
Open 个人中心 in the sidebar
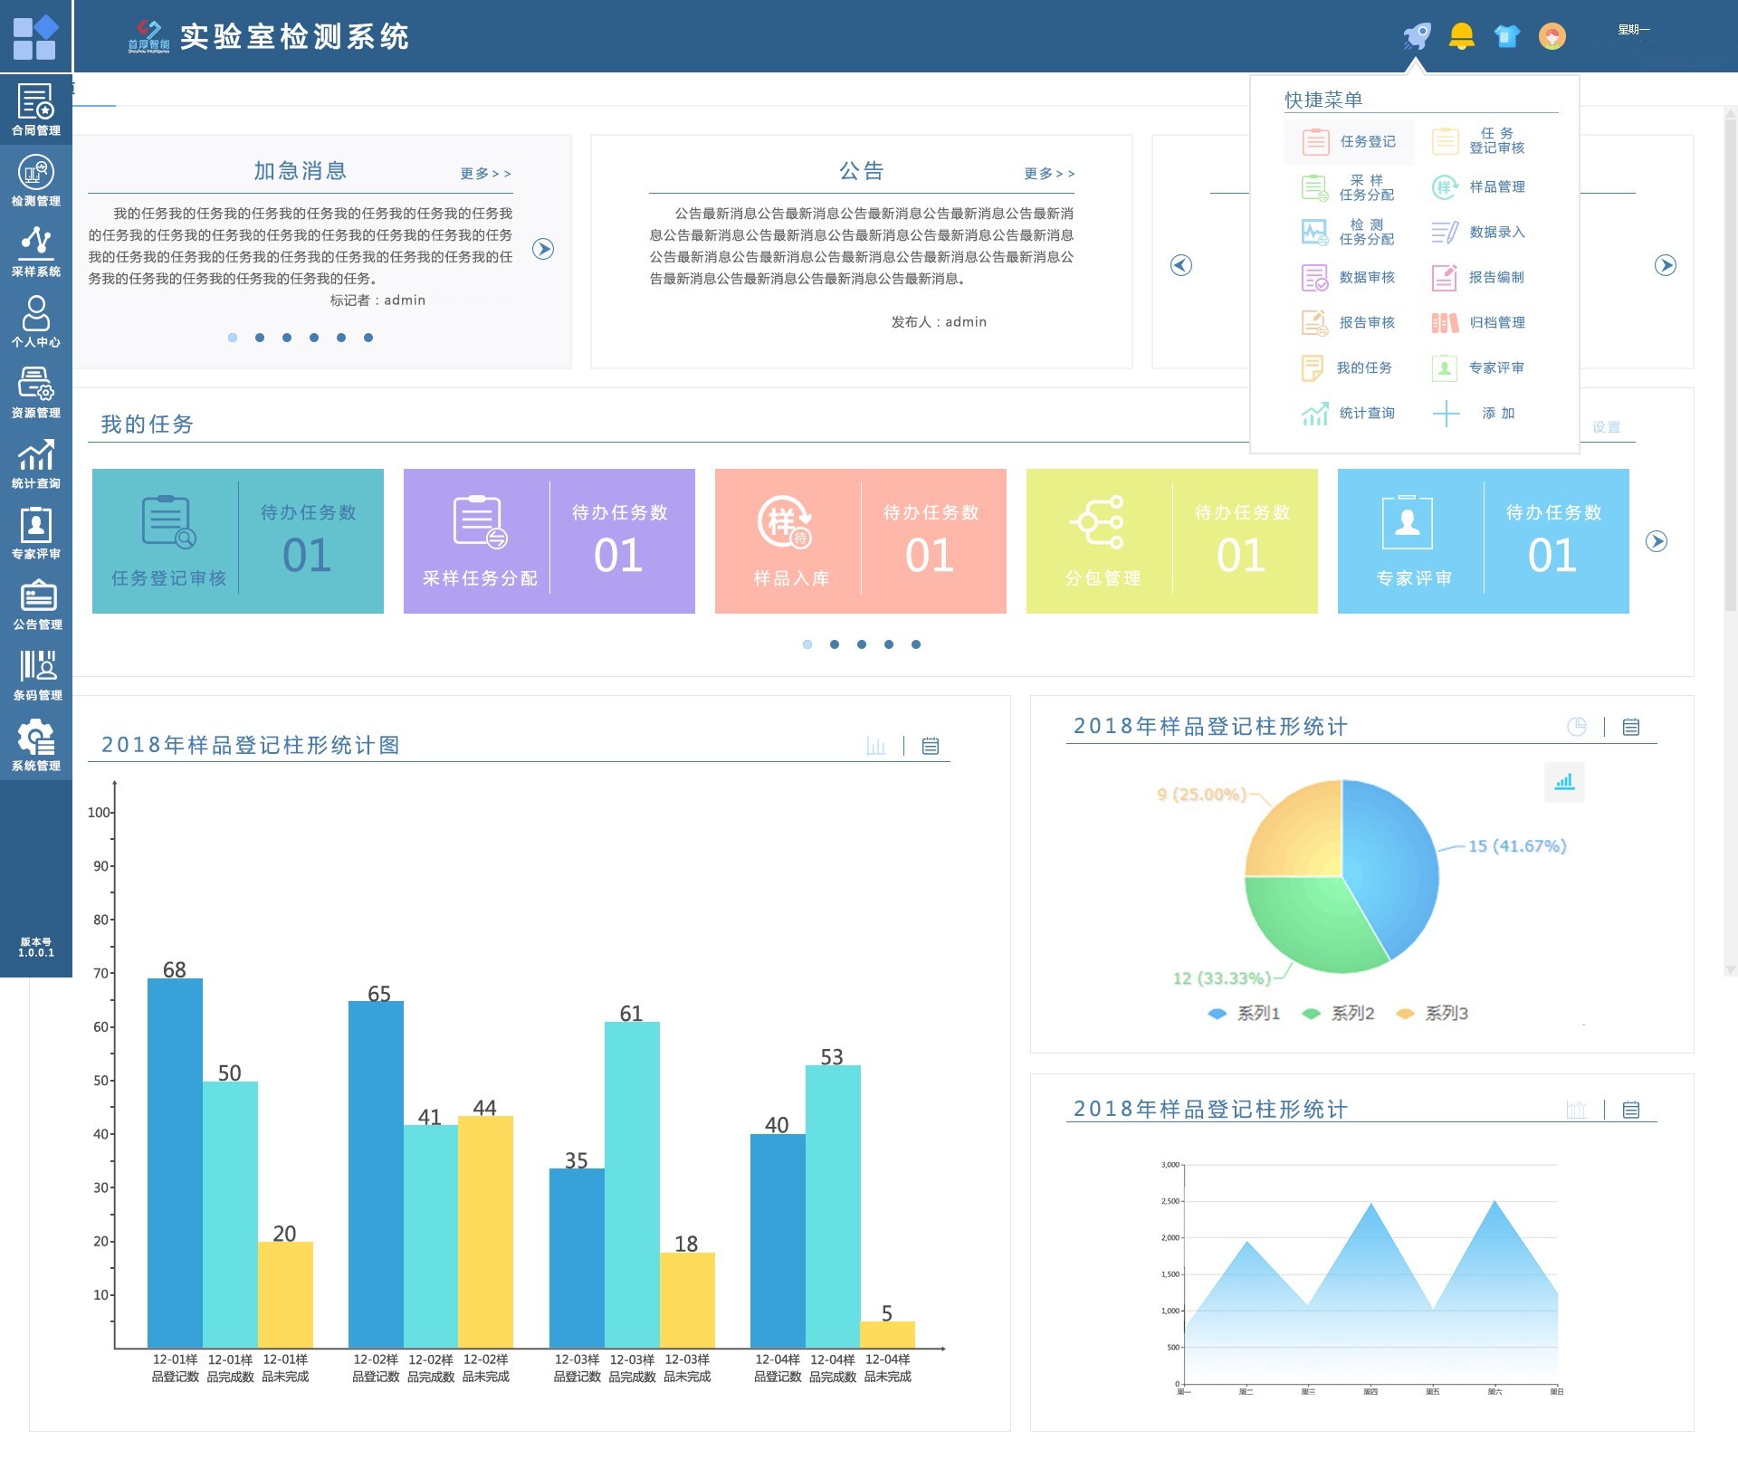click(x=36, y=321)
